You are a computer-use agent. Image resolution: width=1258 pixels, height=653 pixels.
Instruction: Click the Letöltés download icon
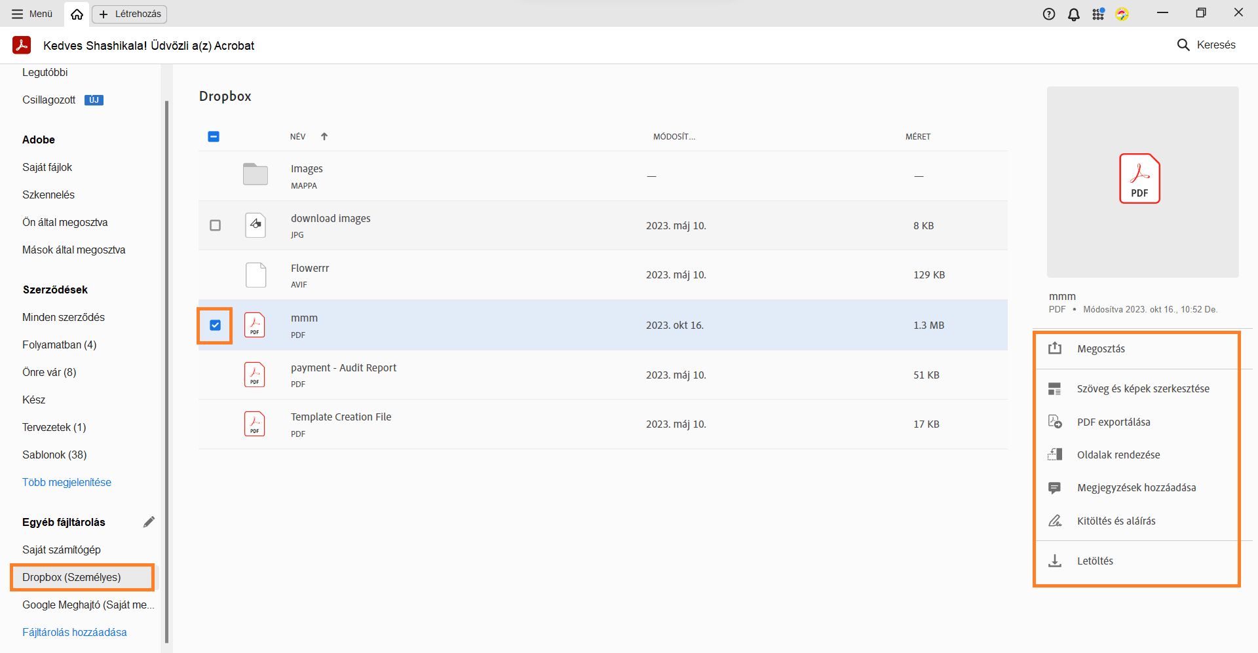(x=1054, y=561)
